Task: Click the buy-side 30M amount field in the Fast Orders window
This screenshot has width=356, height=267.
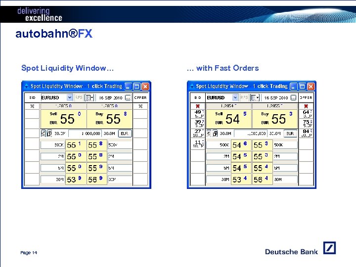Action: 285,179
